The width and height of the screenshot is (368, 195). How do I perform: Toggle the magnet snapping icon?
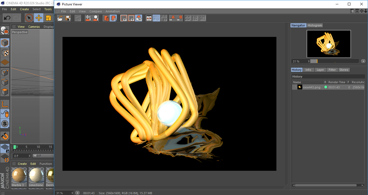[x=5, y=136]
